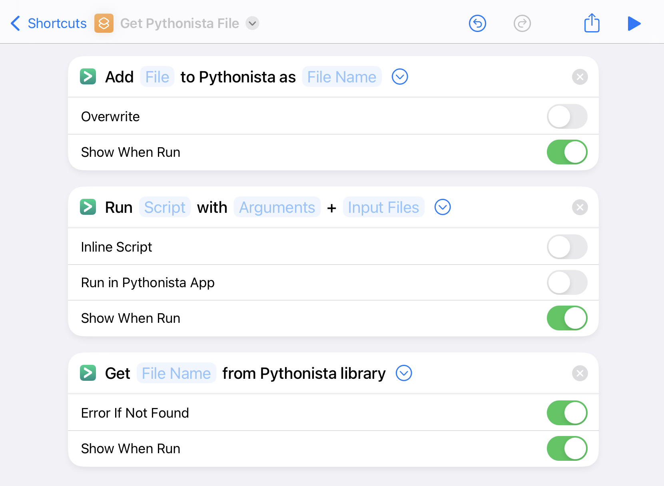Tap the undo arrow icon
The height and width of the screenshot is (486, 664).
477,23
